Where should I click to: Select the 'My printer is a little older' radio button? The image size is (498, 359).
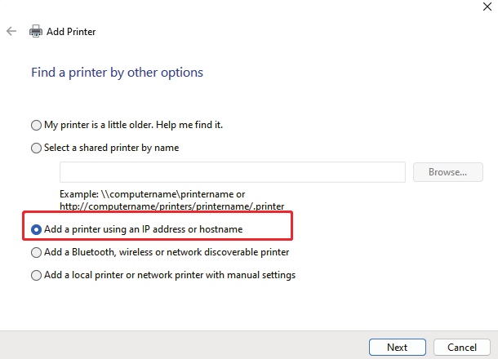point(36,126)
